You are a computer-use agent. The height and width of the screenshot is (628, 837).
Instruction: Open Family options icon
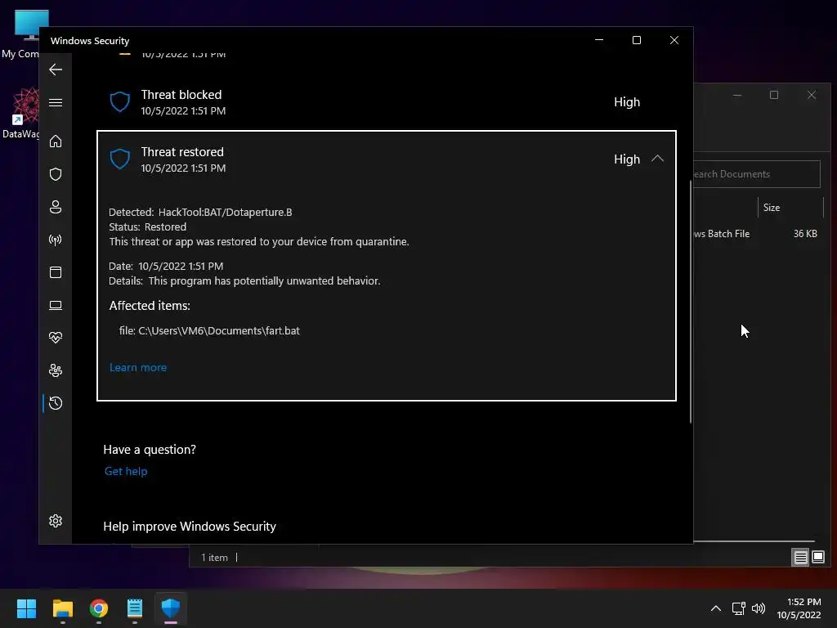point(56,370)
